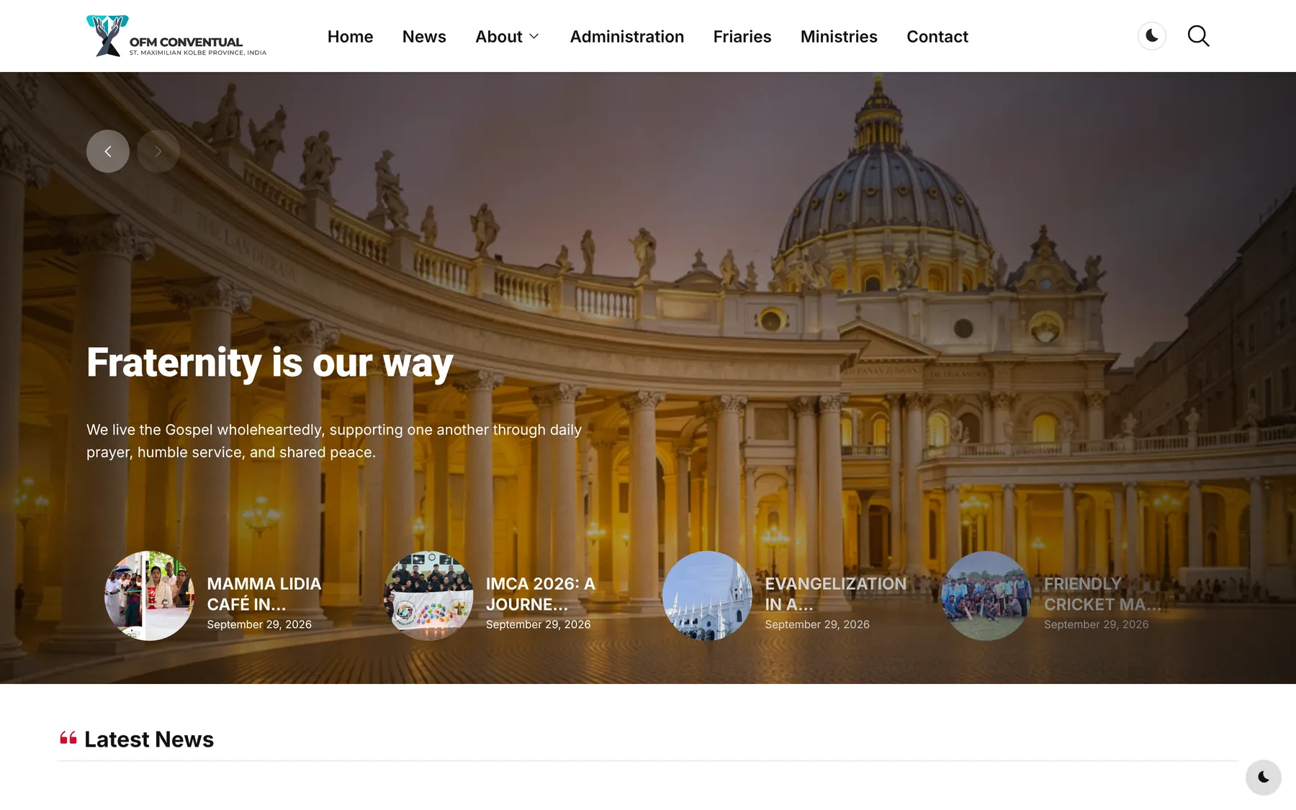Go to next hero slide arrow
This screenshot has width=1296, height=810.
[x=158, y=151]
